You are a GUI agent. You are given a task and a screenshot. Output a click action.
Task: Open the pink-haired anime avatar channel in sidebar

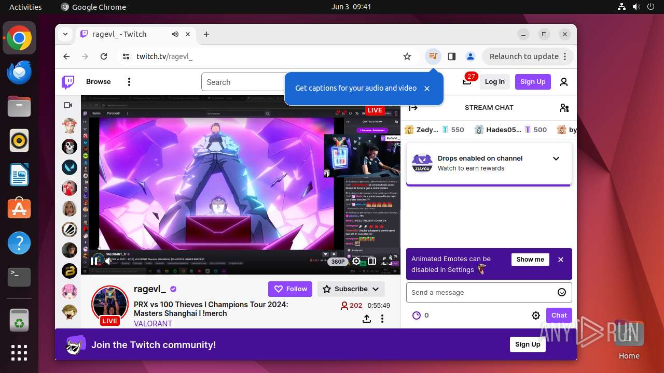[x=70, y=291]
